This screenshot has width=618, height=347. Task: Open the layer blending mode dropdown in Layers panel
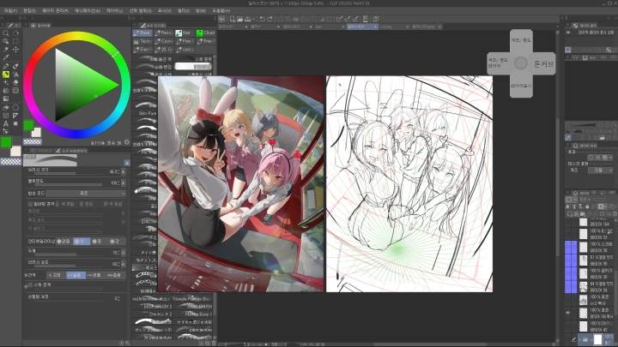click(x=586, y=200)
